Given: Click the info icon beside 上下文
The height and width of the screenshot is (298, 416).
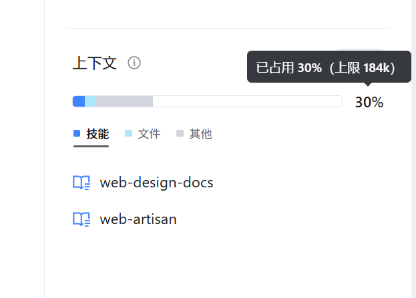Looking at the screenshot, I should 134,63.
